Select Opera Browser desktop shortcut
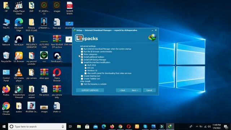The width and height of the screenshot is (231, 130). pyautogui.click(x=57, y=75)
